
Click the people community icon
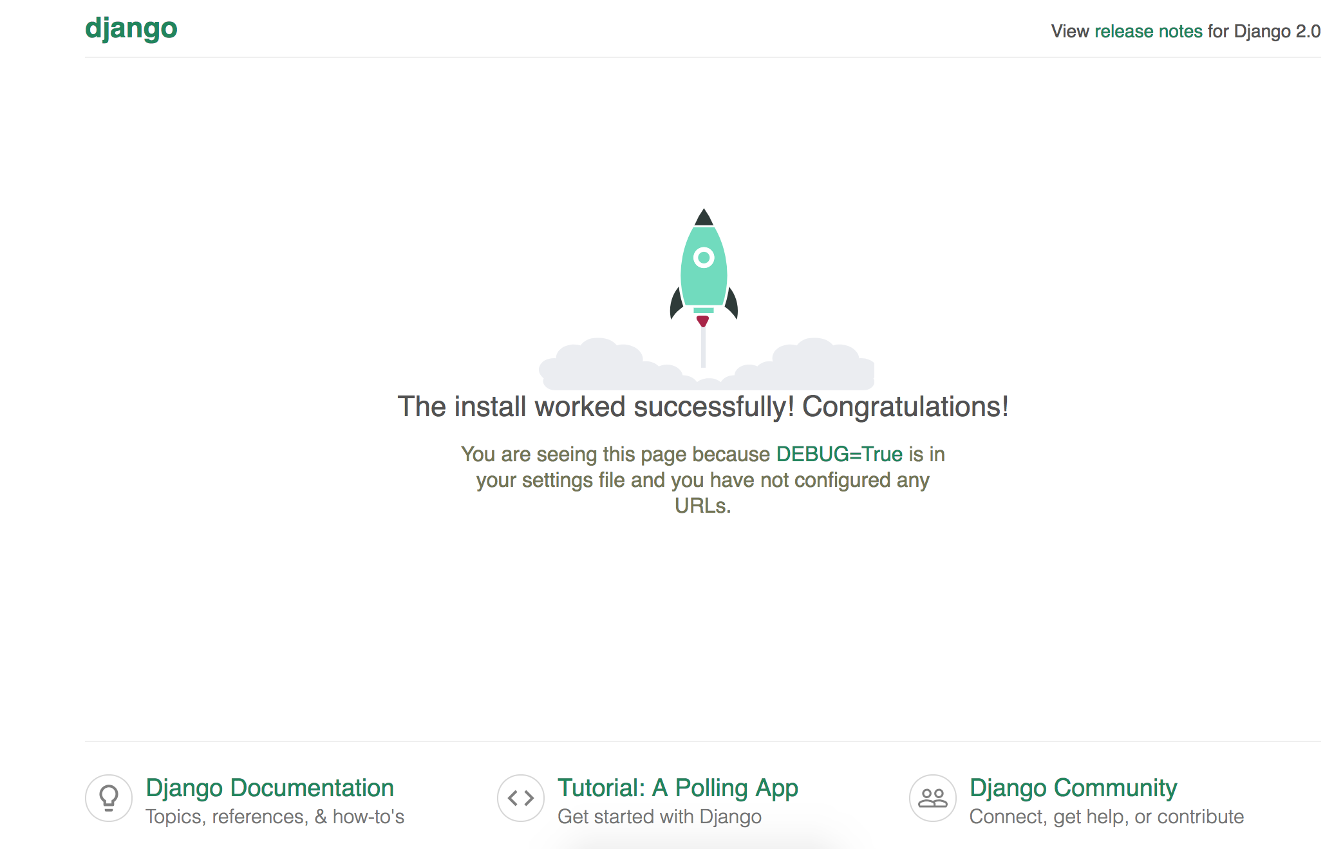point(932,797)
